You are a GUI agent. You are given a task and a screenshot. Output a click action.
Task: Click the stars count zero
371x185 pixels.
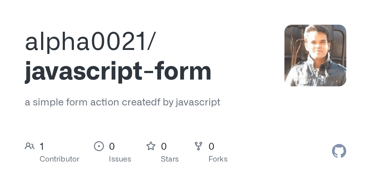164,146
